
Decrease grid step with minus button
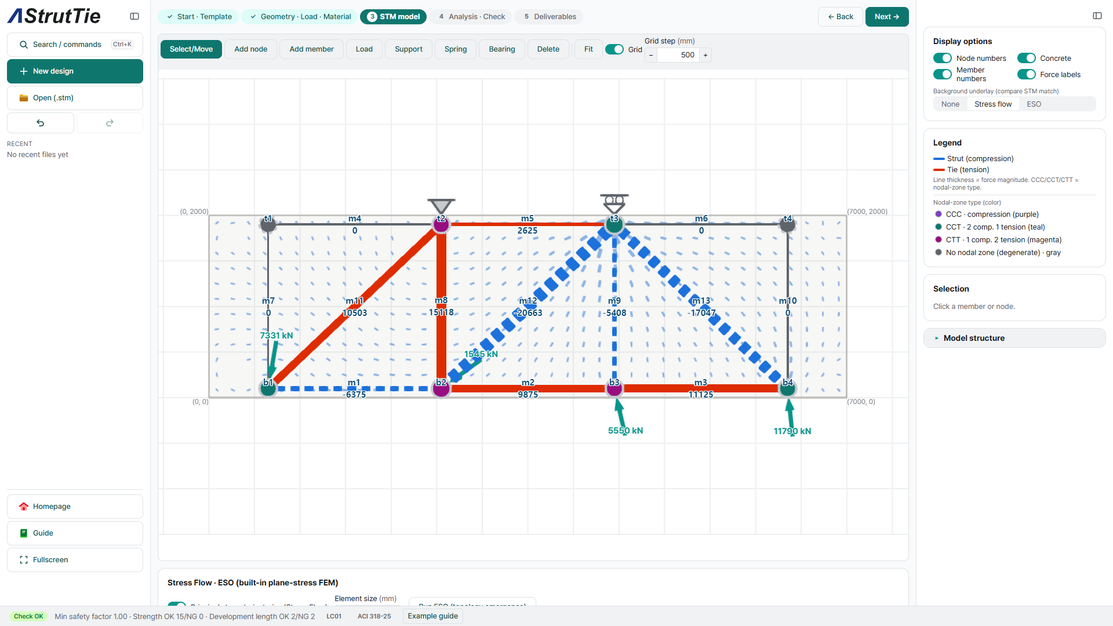point(651,55)
